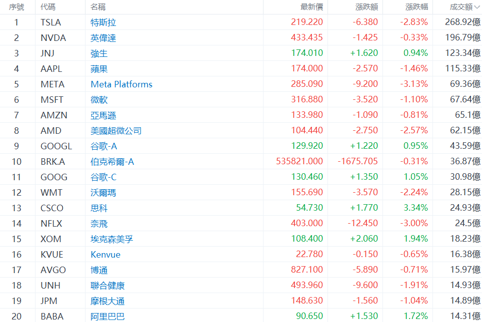Open 美國超微公司 details
Image resolution: width=482 pixels, height=322 pixels.
(x=116, y=131)
